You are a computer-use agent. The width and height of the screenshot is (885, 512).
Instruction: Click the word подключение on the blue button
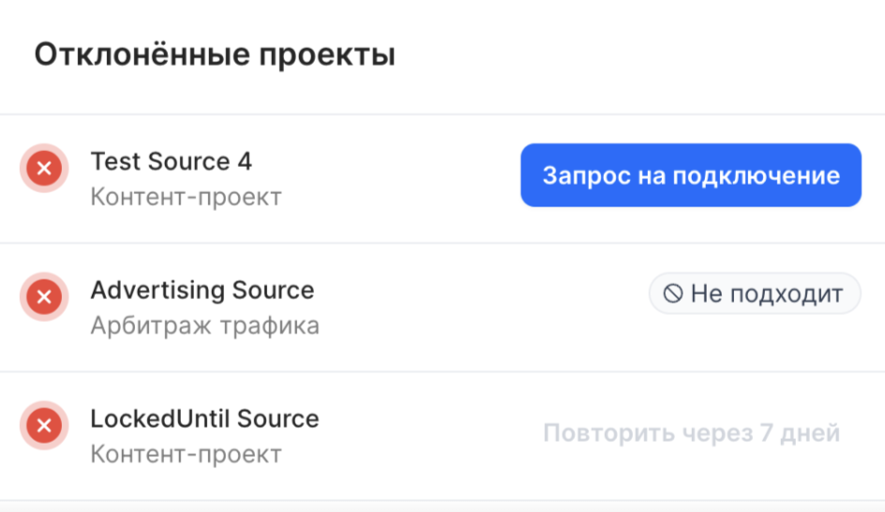(x=757, y=176)
